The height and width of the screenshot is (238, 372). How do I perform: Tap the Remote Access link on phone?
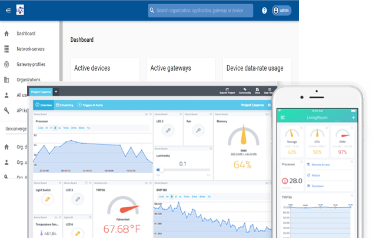click(321, 164)
